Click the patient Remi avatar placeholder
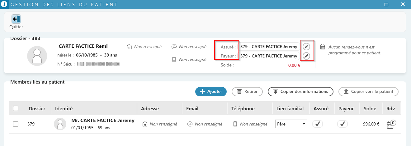 click(x=37, y=56)
